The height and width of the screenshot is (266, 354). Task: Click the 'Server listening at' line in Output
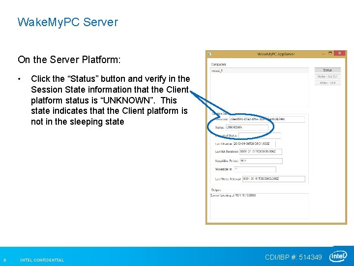pos(233,196)
